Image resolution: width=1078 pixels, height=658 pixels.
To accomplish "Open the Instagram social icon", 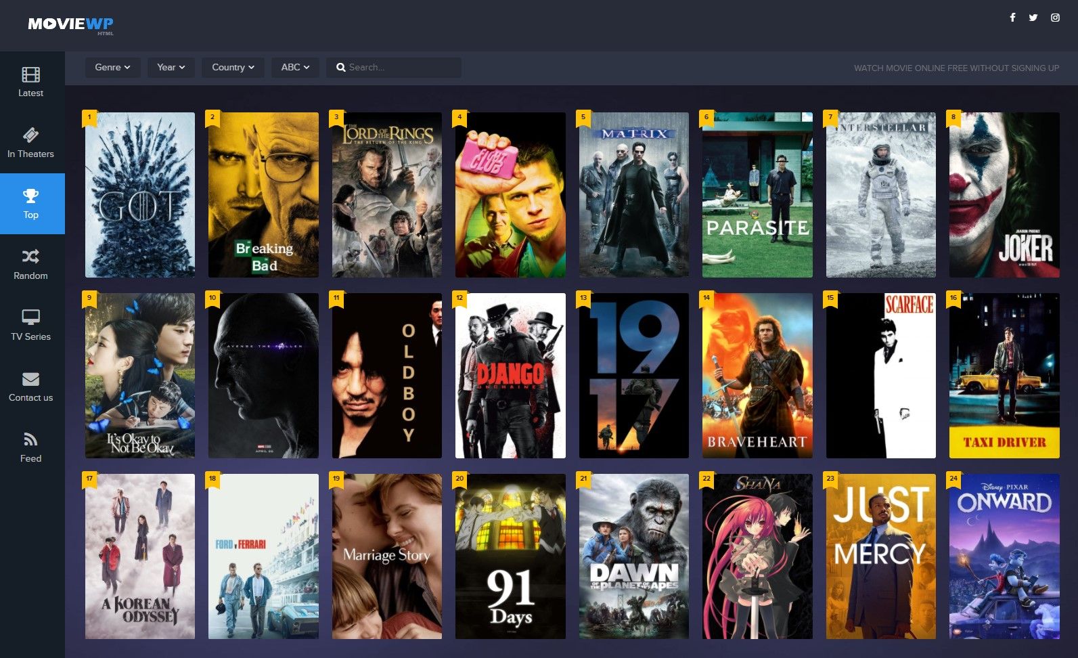I will pyautogui.click(x=1055, y=18).
